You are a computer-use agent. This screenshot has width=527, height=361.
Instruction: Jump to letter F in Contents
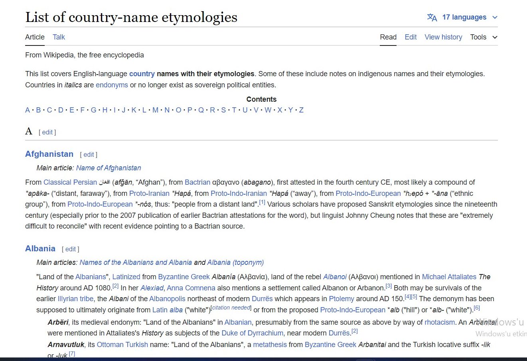pyautogui.click(x=83, y=110)
